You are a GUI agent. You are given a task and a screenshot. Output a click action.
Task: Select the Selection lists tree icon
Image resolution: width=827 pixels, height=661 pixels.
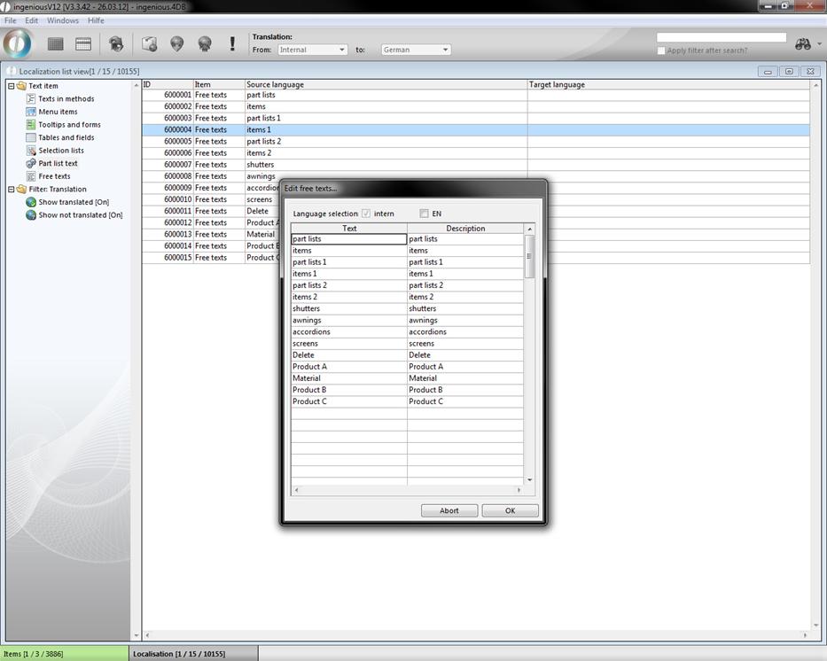31,151
